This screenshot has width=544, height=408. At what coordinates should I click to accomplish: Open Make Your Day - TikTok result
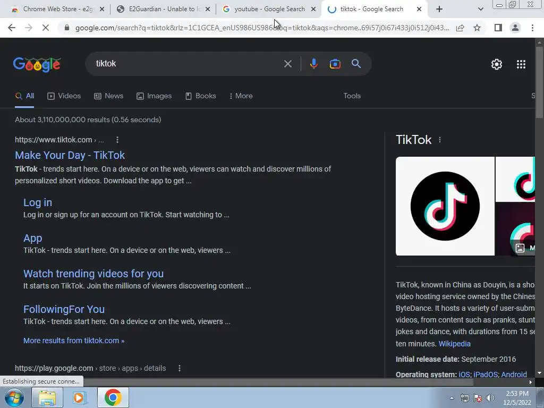70,156
